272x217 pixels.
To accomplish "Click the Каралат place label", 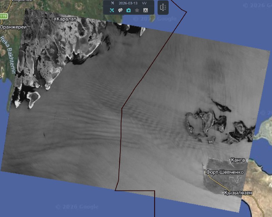I will click(x=67, y=19).
